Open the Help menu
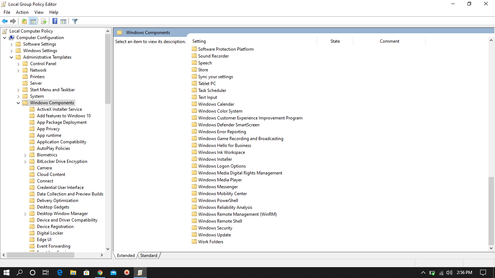495x278 pixels. [x=54, y=12]
